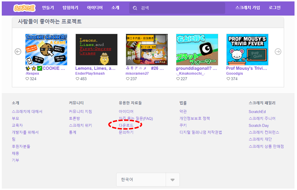Click 부모 footer link
Viewport: 297px width, 190px height.
[16, 118]
